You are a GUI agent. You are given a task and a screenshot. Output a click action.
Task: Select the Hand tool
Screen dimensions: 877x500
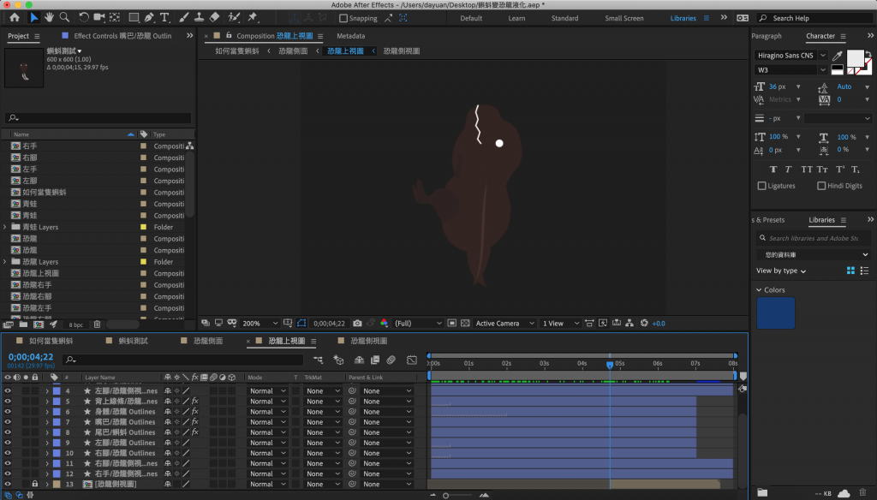click(x=50, y=17)
